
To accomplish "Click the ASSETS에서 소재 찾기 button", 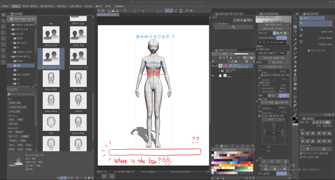I will [x=22, y=19].
